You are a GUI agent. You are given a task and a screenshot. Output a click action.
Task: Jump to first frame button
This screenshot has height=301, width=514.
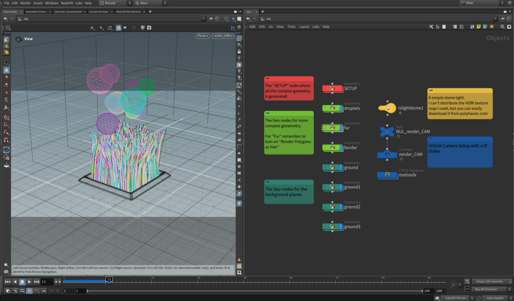tap(8, 282)
